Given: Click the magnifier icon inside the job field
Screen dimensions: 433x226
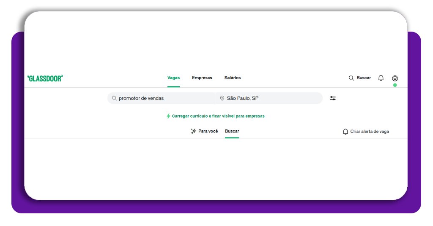Looking at the screenshot, I should pos(114,98).
